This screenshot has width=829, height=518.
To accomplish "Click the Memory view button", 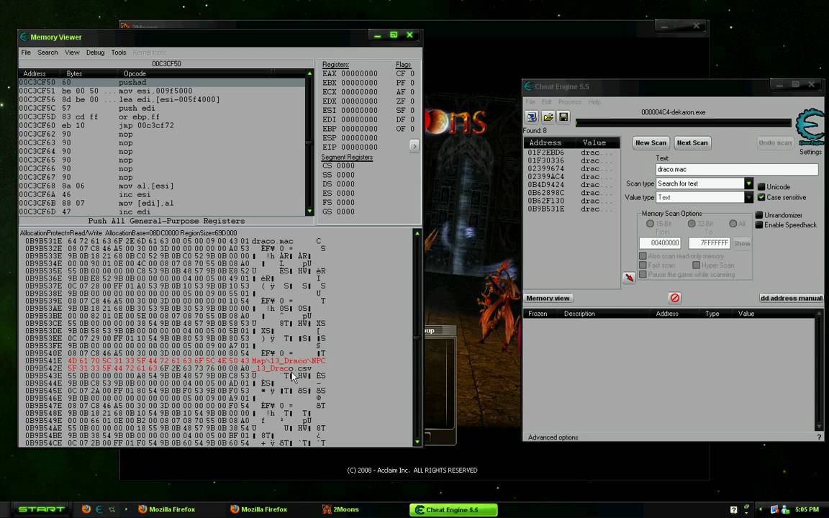I will pos(548,298).
